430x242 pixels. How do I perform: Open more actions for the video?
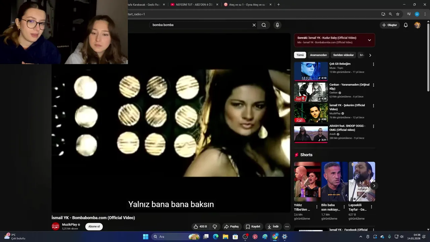tap(287, 227)
